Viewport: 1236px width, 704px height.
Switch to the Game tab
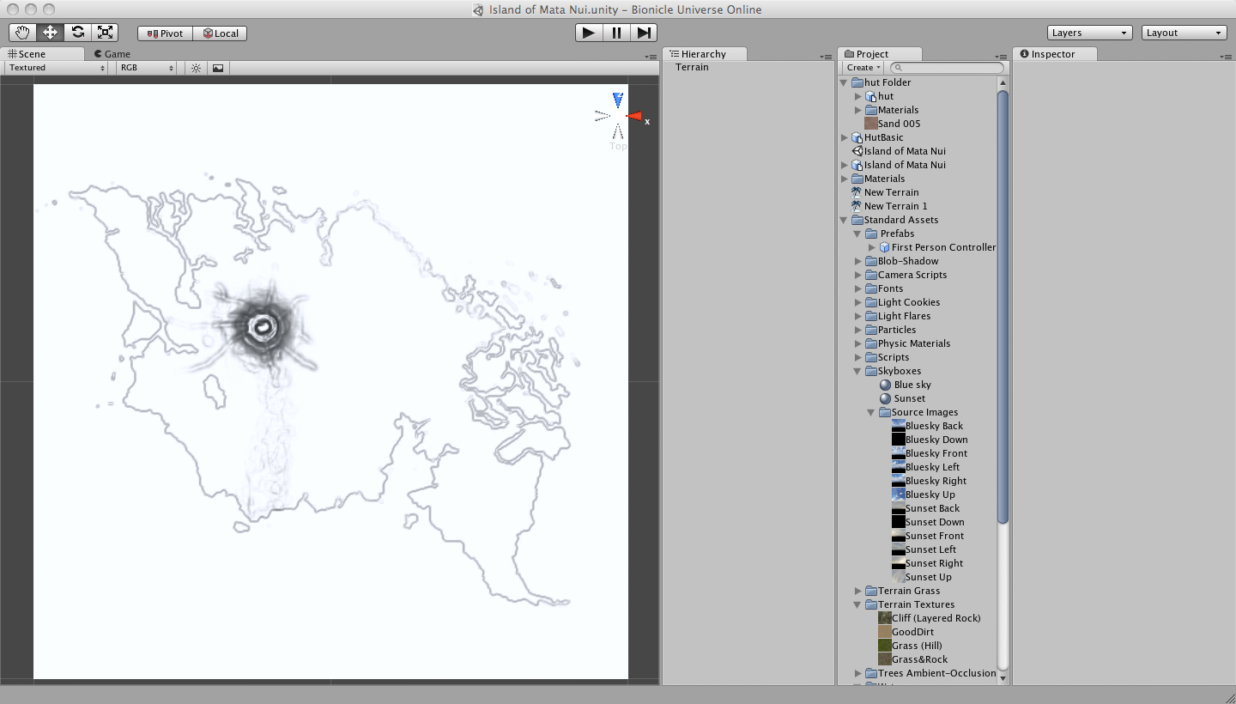[x=112, y=54]
